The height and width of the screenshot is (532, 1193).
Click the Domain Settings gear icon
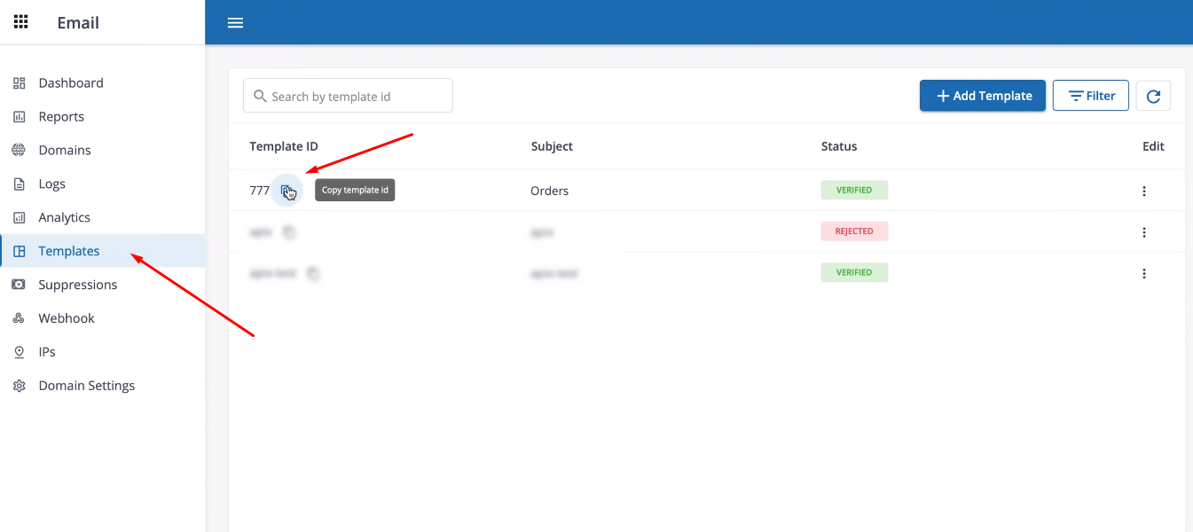coord(20,387)
